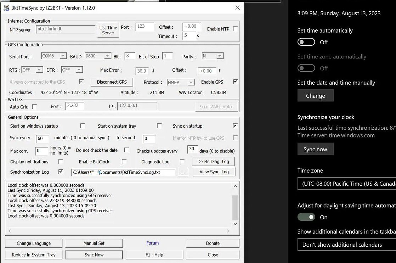Click the Close button at bottom

(x=213, y=255)
